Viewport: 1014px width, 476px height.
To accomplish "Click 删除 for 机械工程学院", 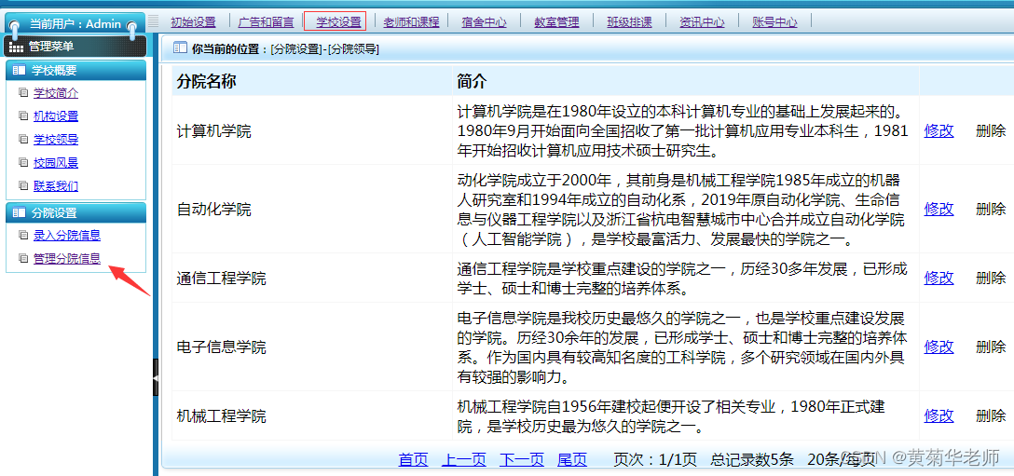I will coord(991,415).
